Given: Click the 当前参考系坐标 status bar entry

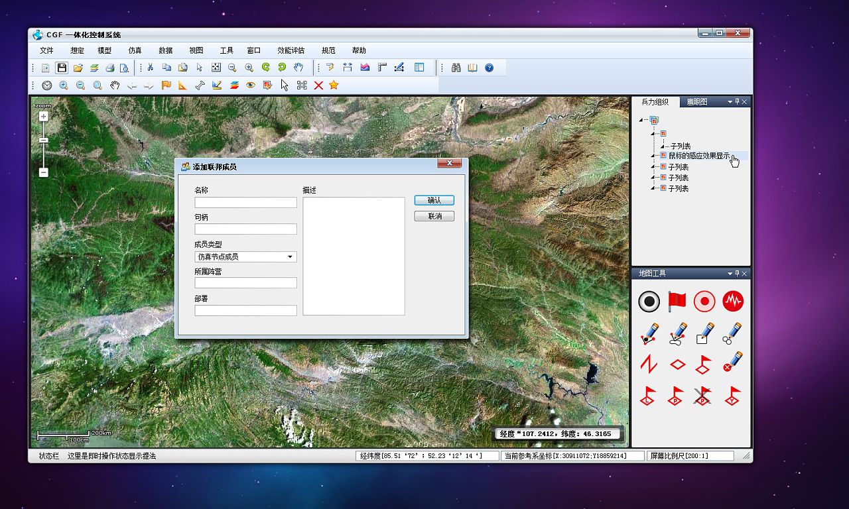Looking at the screenshot, I should [x=572, y=456].
